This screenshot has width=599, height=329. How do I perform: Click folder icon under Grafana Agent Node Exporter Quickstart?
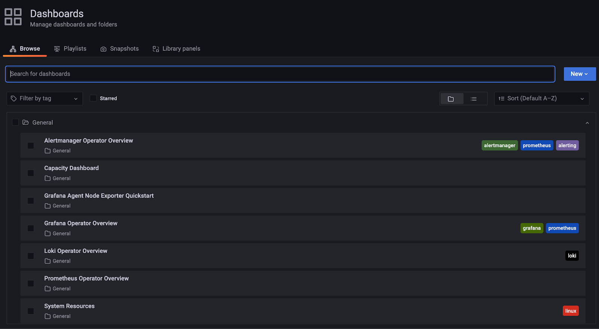[x=48, y=206]
